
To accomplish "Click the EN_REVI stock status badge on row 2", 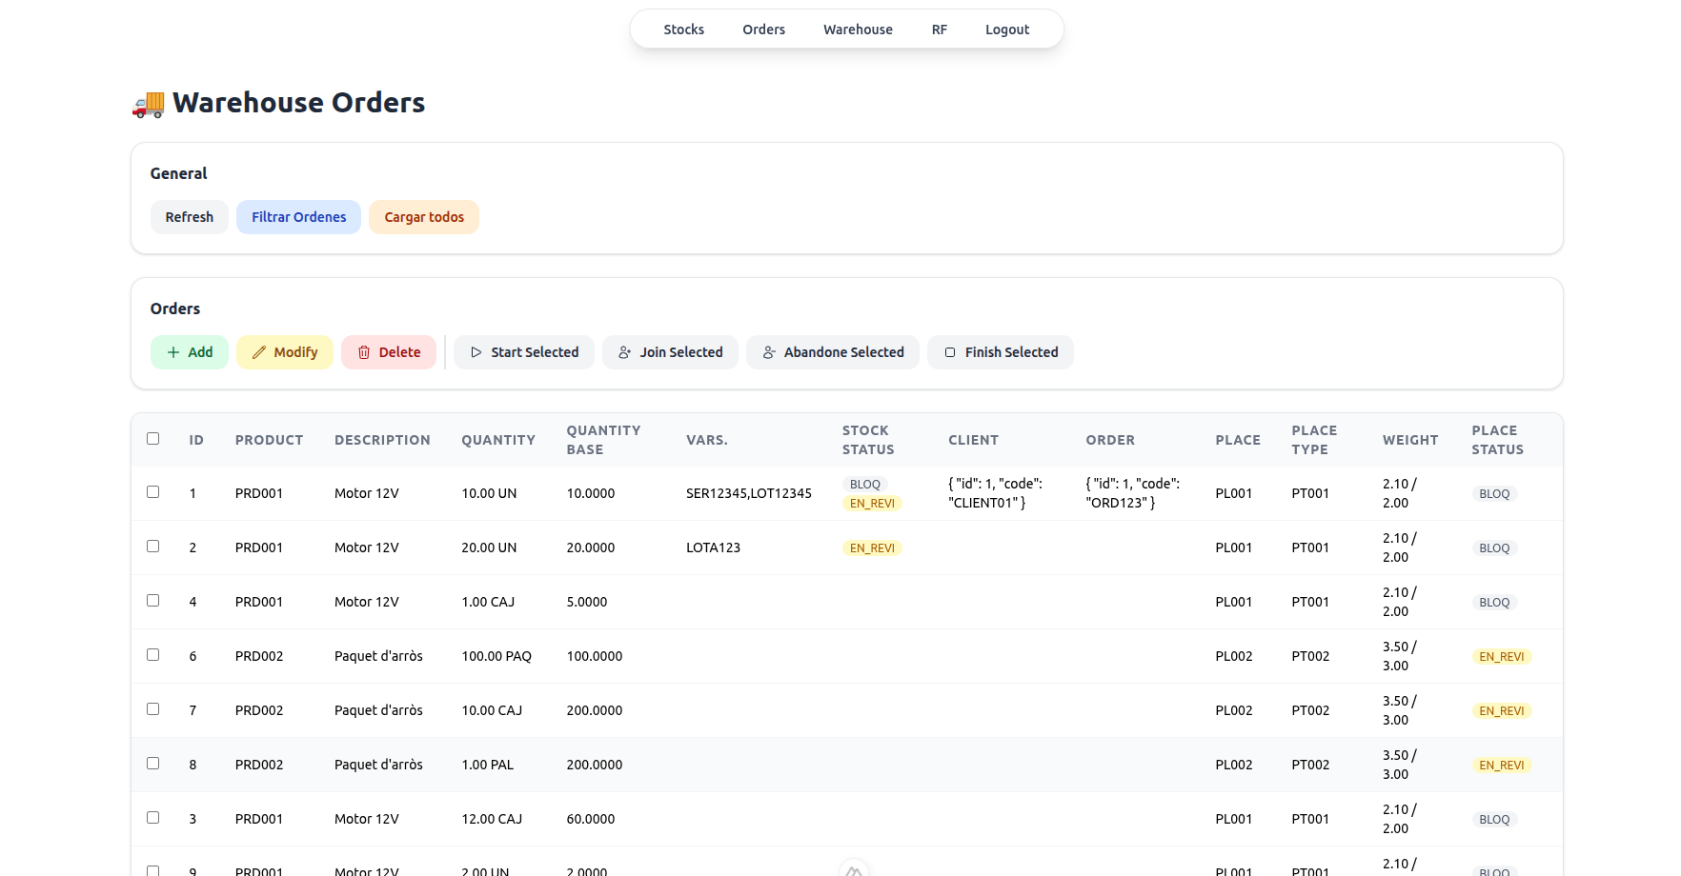I will (872, 548).
